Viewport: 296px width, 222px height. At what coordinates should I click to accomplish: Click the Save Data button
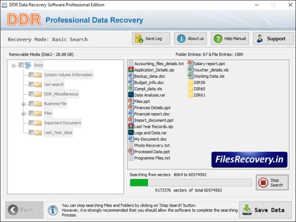click(266, 210)
